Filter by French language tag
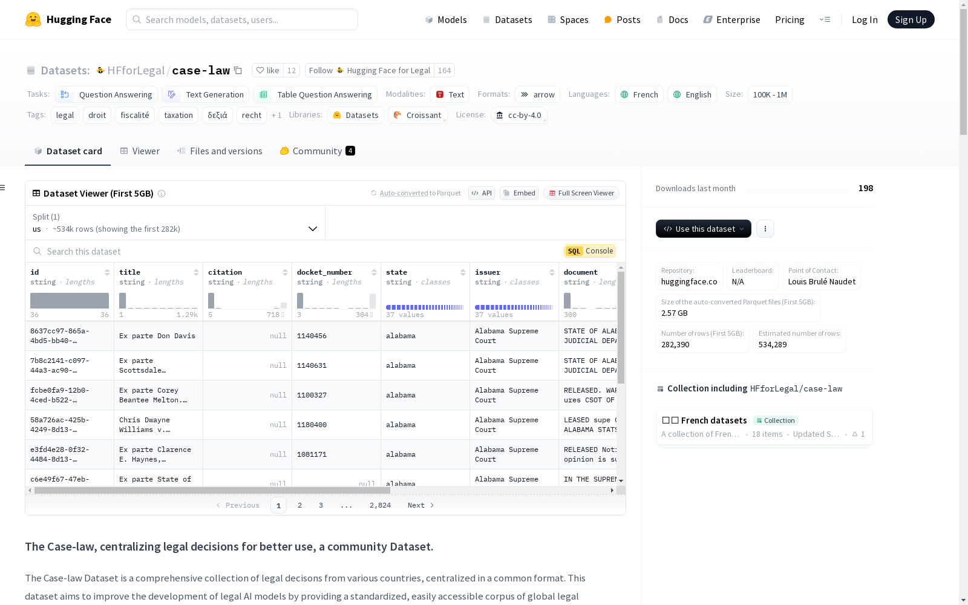Image resolution: width=968 pixels, height=605 pixels. [x=639, y=94]
